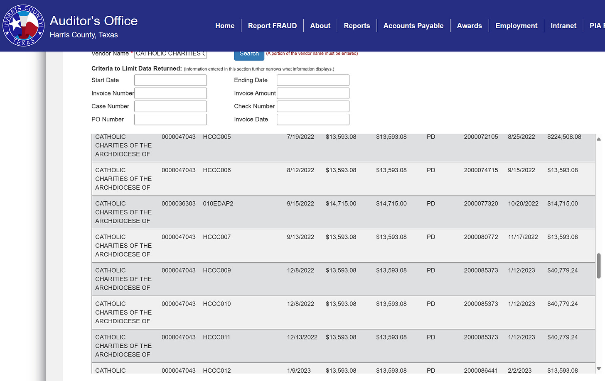Image resolution: width=605 pixels, height=381 pixels.
Task: Click the Start Date field
Action: (170, 80)
